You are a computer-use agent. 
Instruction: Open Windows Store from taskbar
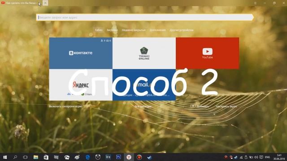(x=46, y=157)
